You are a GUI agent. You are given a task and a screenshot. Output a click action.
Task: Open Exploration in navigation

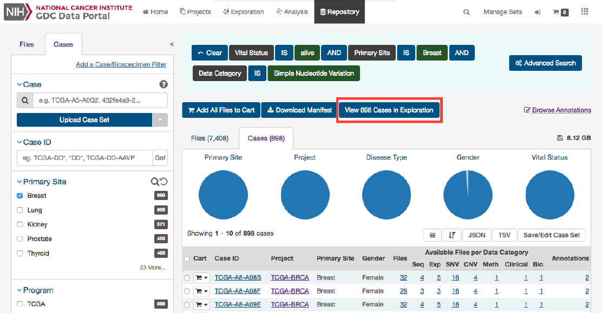[x=244, y=12]
